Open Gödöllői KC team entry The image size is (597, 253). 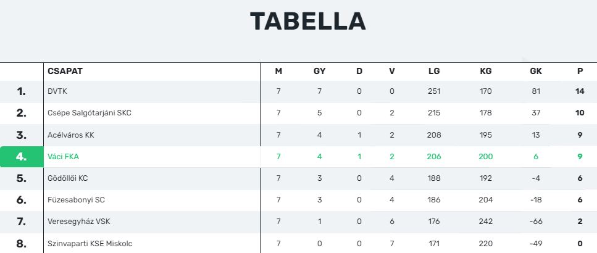pyautogui.click(x=68, y=178)
